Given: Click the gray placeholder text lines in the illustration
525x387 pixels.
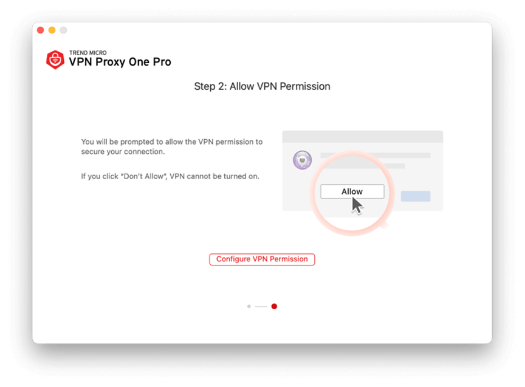Looking at the screenshot, I should click(376, 160).
